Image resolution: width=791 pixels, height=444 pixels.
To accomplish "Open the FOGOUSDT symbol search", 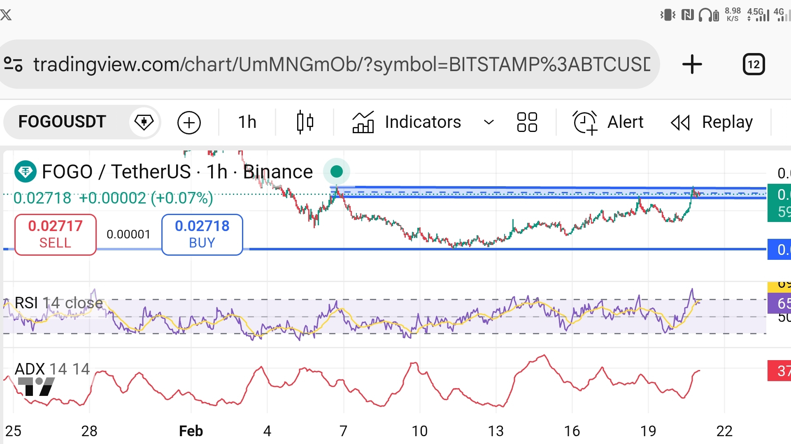I will coord(62,122).
